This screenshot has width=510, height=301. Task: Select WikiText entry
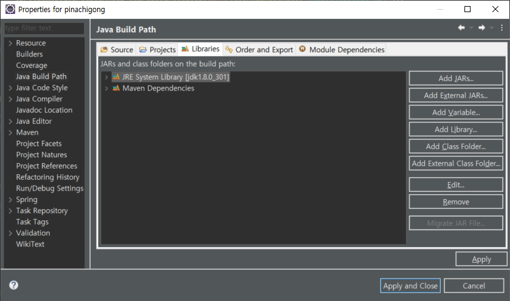(x=30, y=244)
